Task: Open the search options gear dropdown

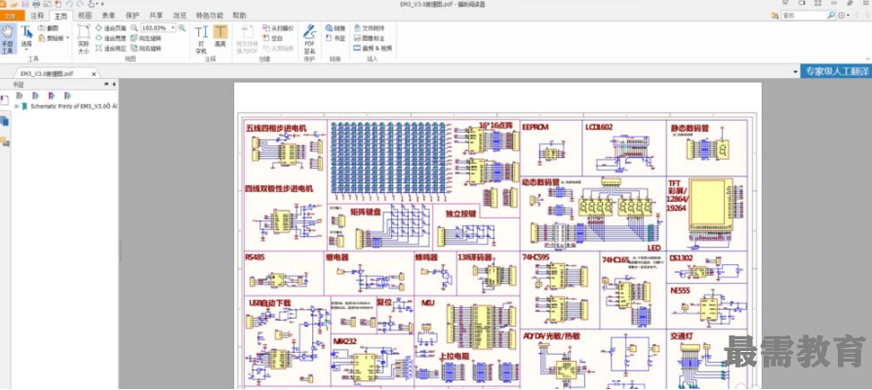Action: (844, 16)
